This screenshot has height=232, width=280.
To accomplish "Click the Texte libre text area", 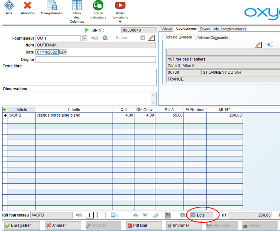I will coord(79,77).
